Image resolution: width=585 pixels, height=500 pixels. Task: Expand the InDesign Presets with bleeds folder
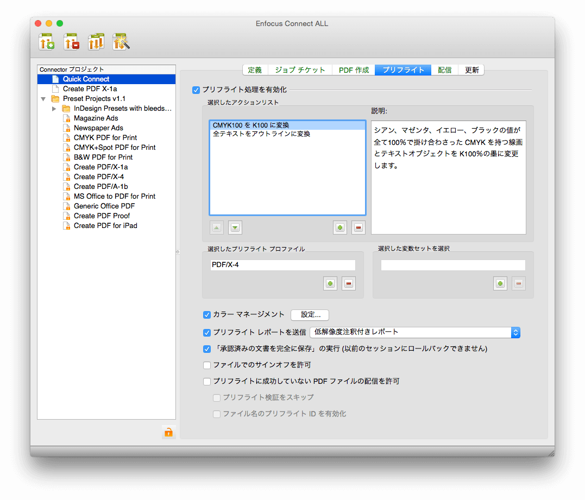(54, 109)
